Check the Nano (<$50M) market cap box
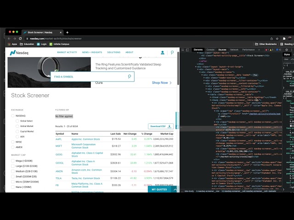The image size is (294, 220). pyautogui.click(x=13, y=187)
